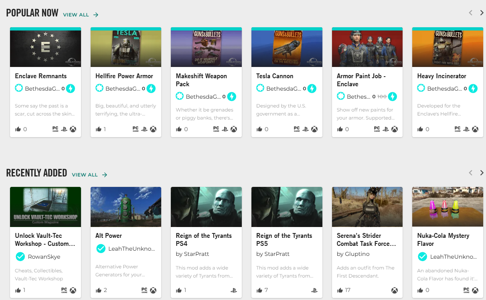Click Bethesda creator badge on Enclave Remnants

(19, 88)
